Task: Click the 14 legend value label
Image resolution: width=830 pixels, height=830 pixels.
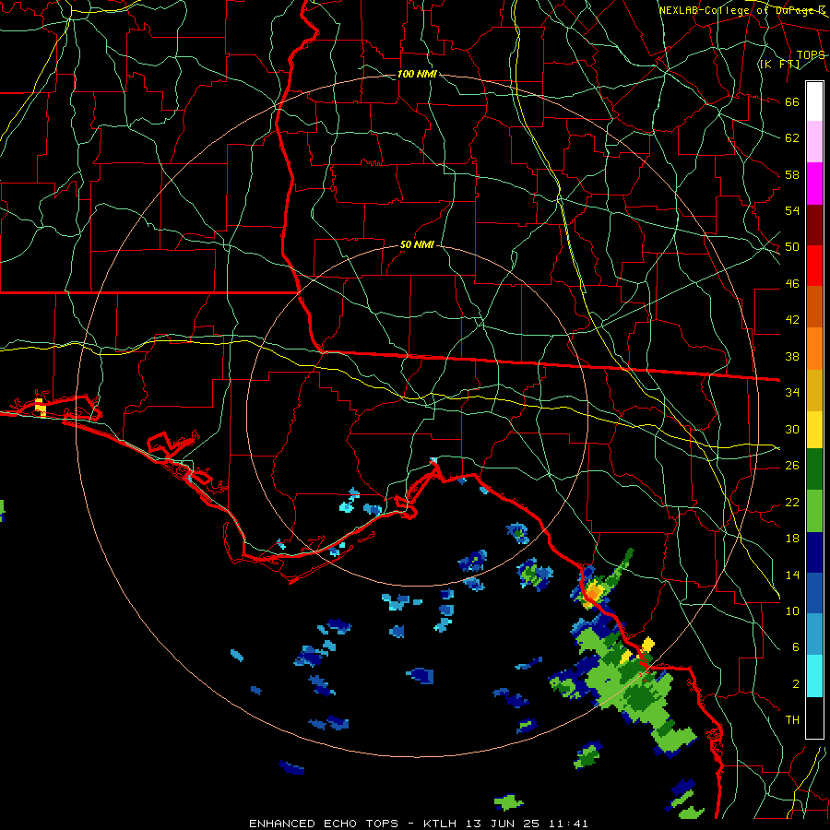Action: [x=792, y=575]
